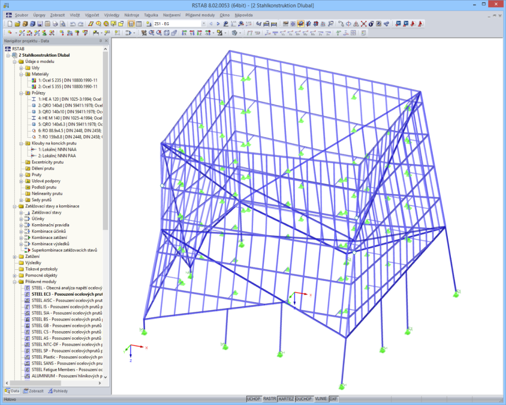Image resolution: width=506 pixels, height=405 pixels.
Task: Open the Přídavné moduly menu
Action: tap(200, 15)
